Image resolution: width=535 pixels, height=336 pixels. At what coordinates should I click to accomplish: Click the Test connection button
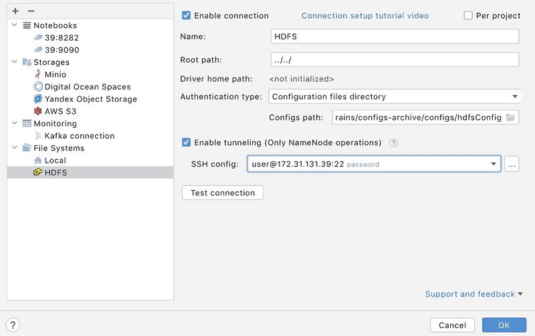pos(223,193)
